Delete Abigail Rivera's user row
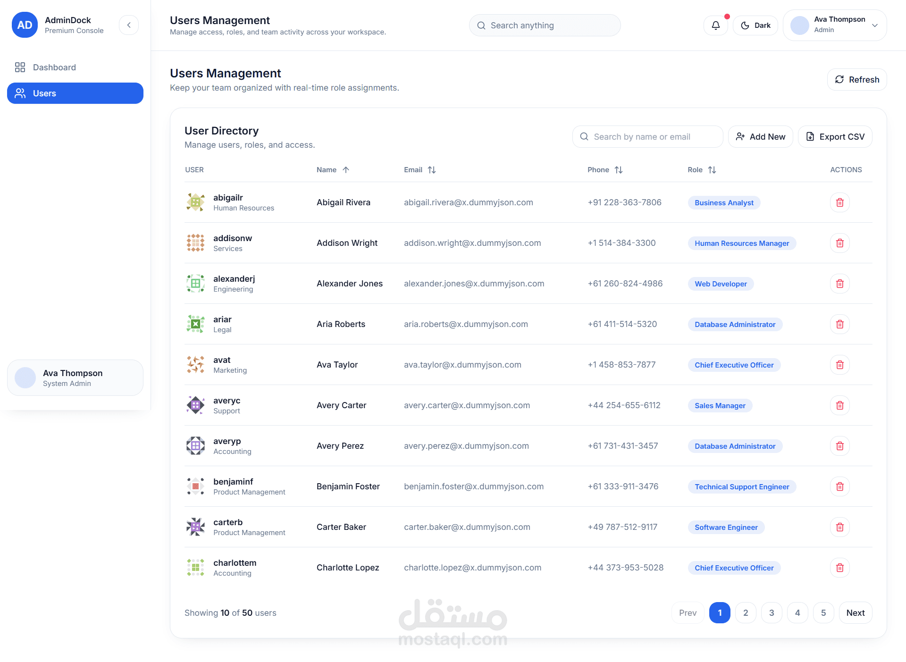 tap(839, 202)
